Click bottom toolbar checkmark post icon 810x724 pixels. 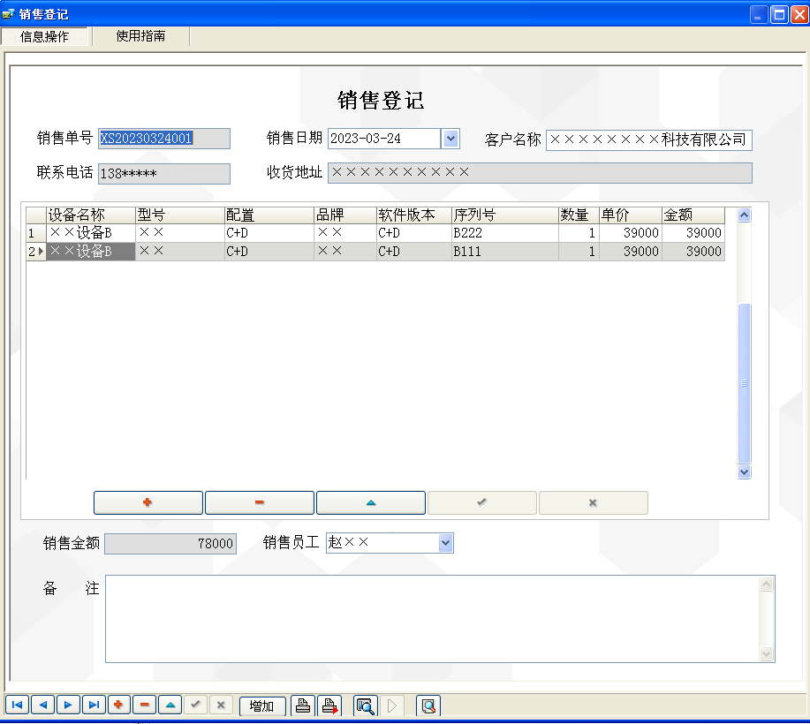point(195,705)
